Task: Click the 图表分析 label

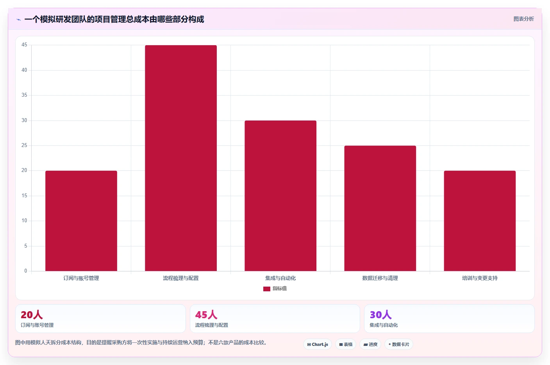Action: 523,19
